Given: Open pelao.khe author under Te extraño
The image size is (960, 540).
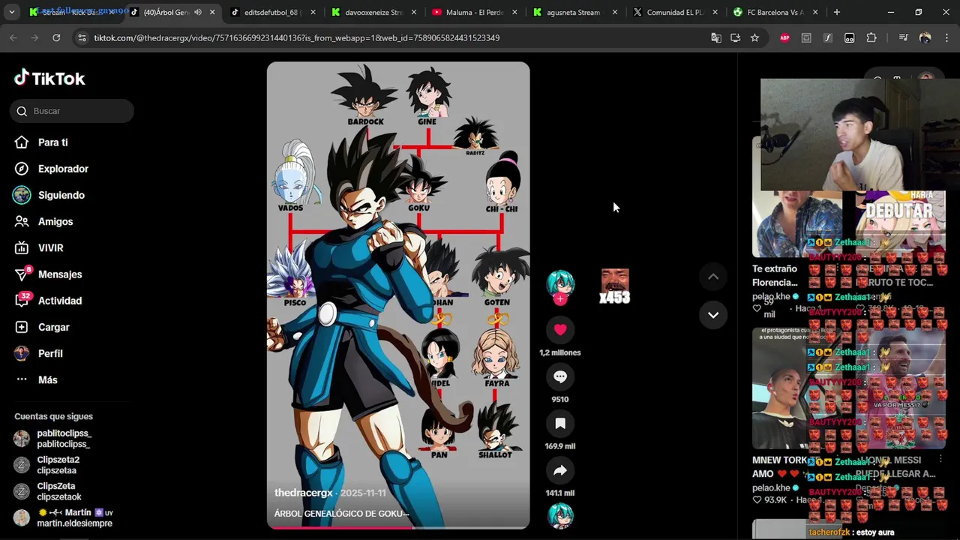Looking at the screenshot, I should coord(772,297).
